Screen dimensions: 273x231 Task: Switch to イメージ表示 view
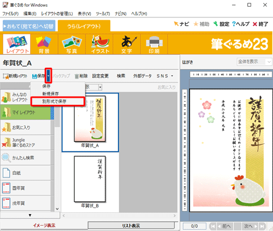coord(44,226)
